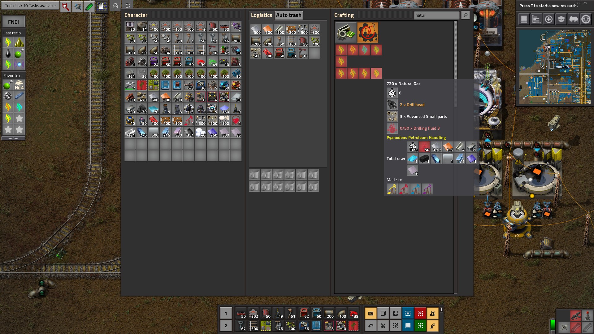The width and height of the screenshot is (594, 334).
Task: Click the green belt shortcut icon at top
Action: click(x=89, y=6)
